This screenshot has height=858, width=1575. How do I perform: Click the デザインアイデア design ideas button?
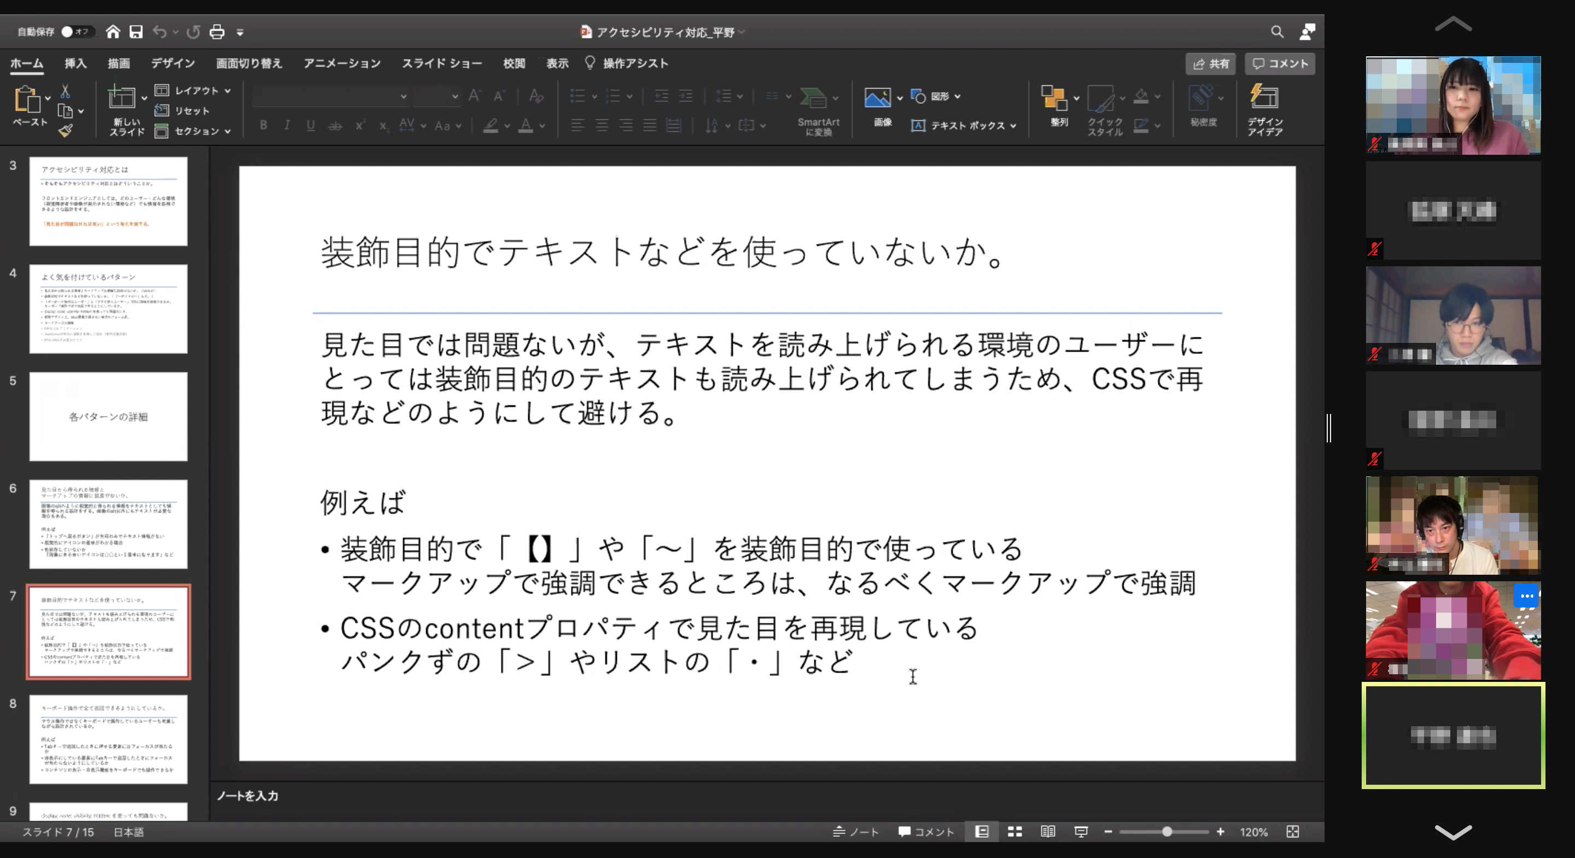[1264, 110]
